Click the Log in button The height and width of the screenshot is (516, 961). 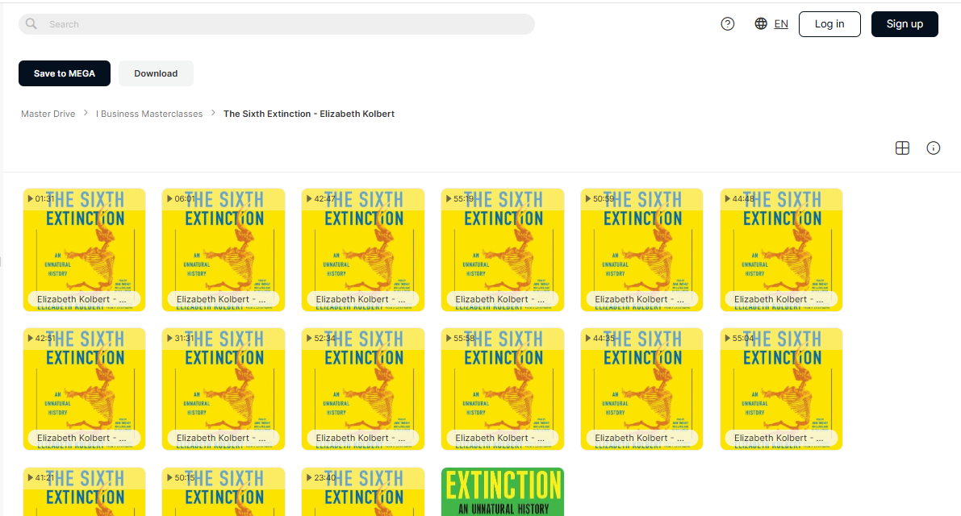[829, 24]
